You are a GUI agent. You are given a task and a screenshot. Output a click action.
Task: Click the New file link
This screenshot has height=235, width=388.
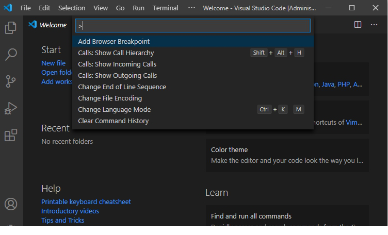coord(54,63)
